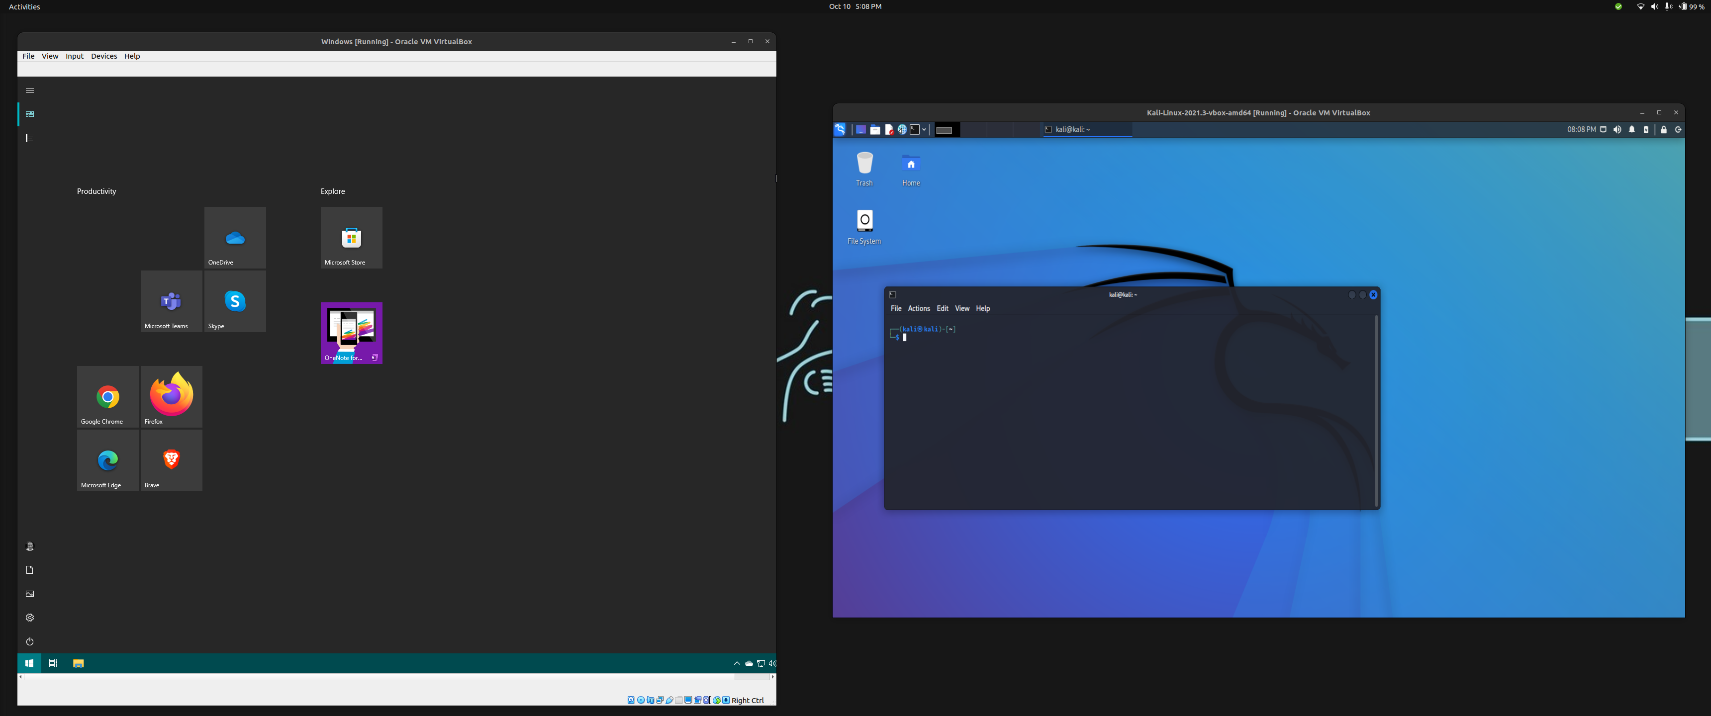Click recording indicator in VirtualBox status bar
1711x716 pixels.
[698, 700]
